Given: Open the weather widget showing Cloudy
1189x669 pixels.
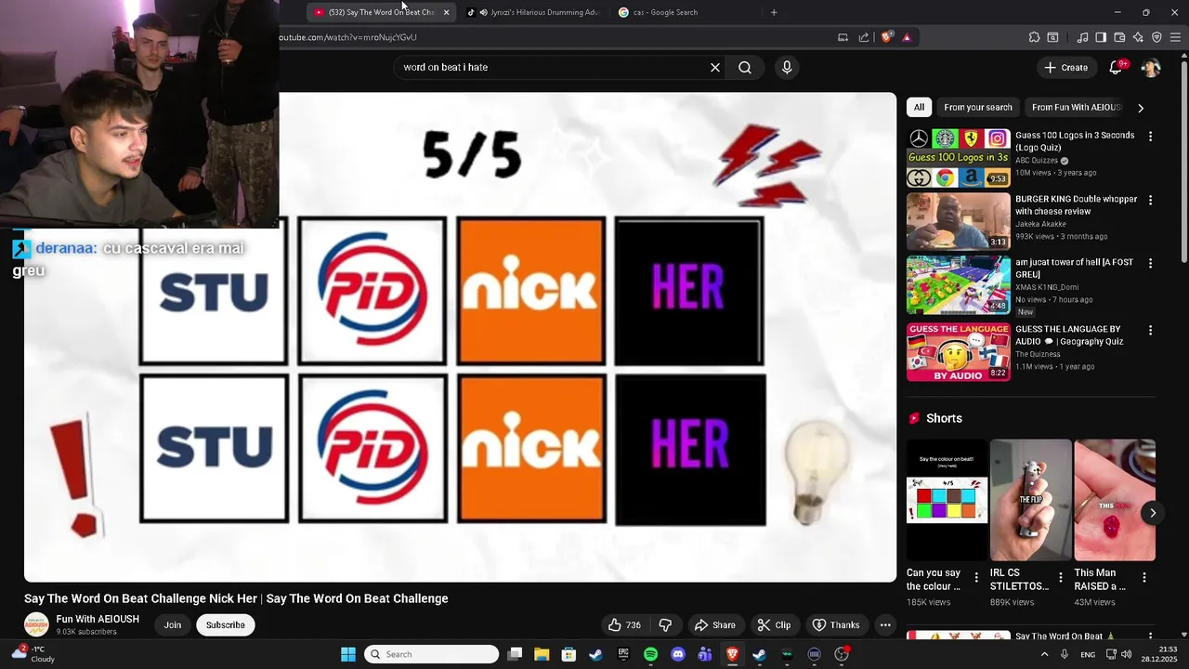Looking at the screenshot, I should click(33, 654).
